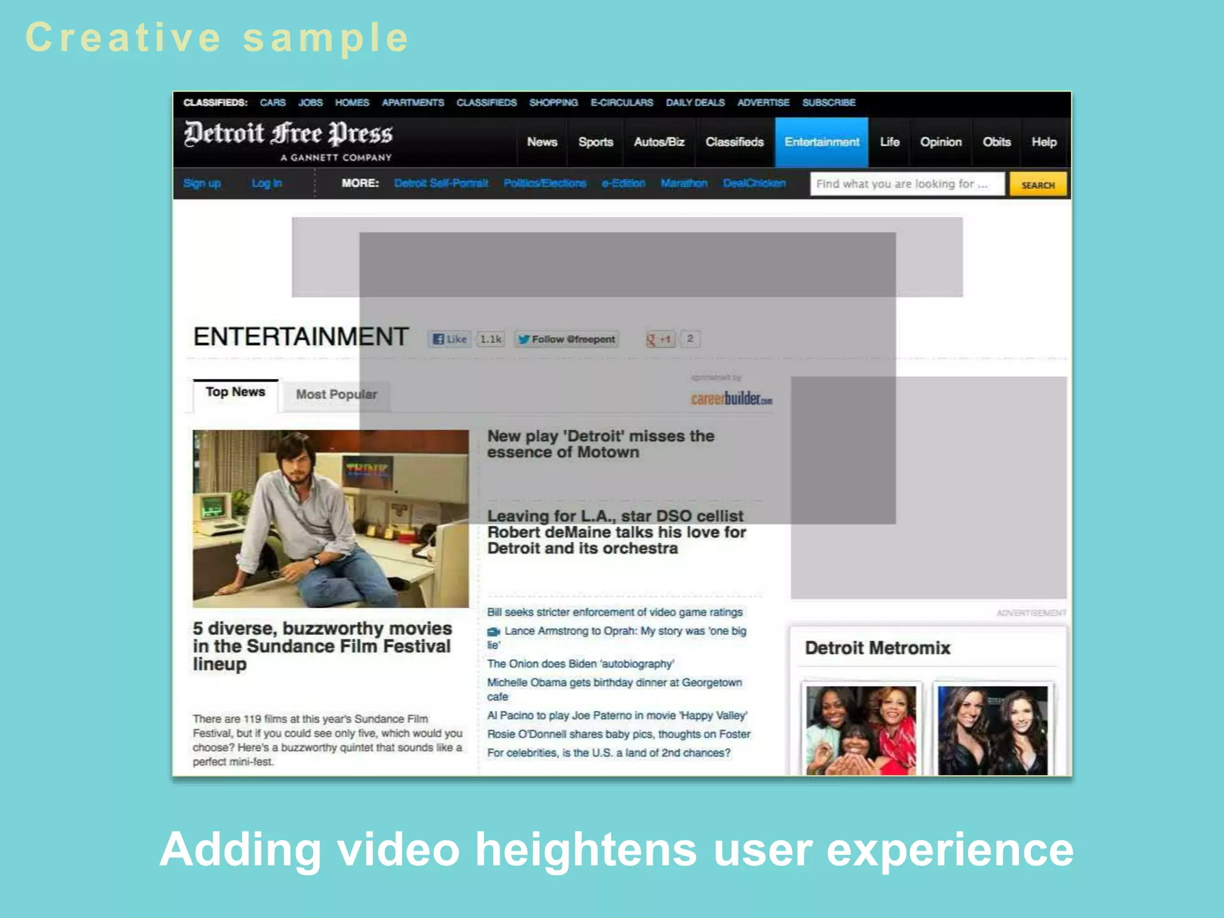The image size is (1224, 918).
Task: Click JOBS in the classifieds bar
Action: pyautogui.click(x=310, y=103)
